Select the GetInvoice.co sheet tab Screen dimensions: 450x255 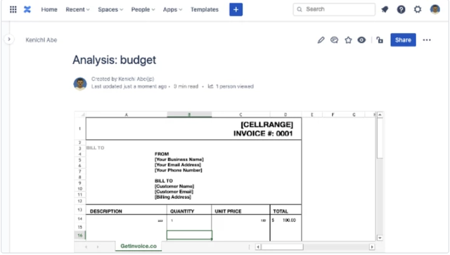139,246
